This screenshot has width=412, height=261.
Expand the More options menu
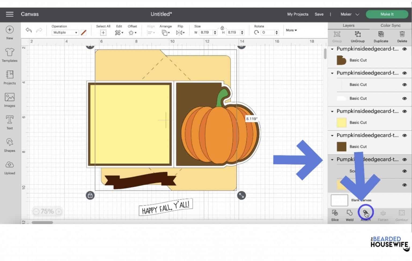click(291, 30)
